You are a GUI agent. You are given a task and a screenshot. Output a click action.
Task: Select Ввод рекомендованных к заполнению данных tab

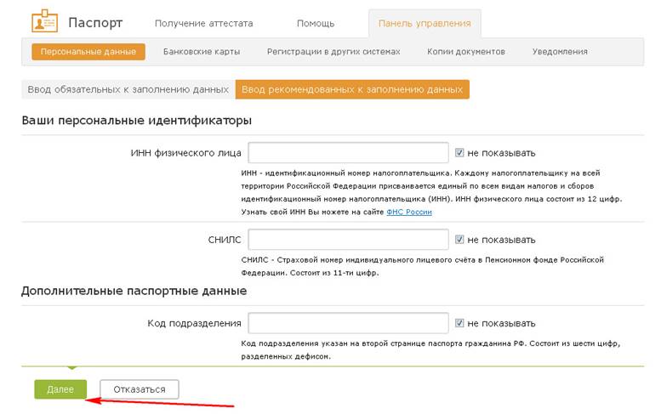pos(352,90)
